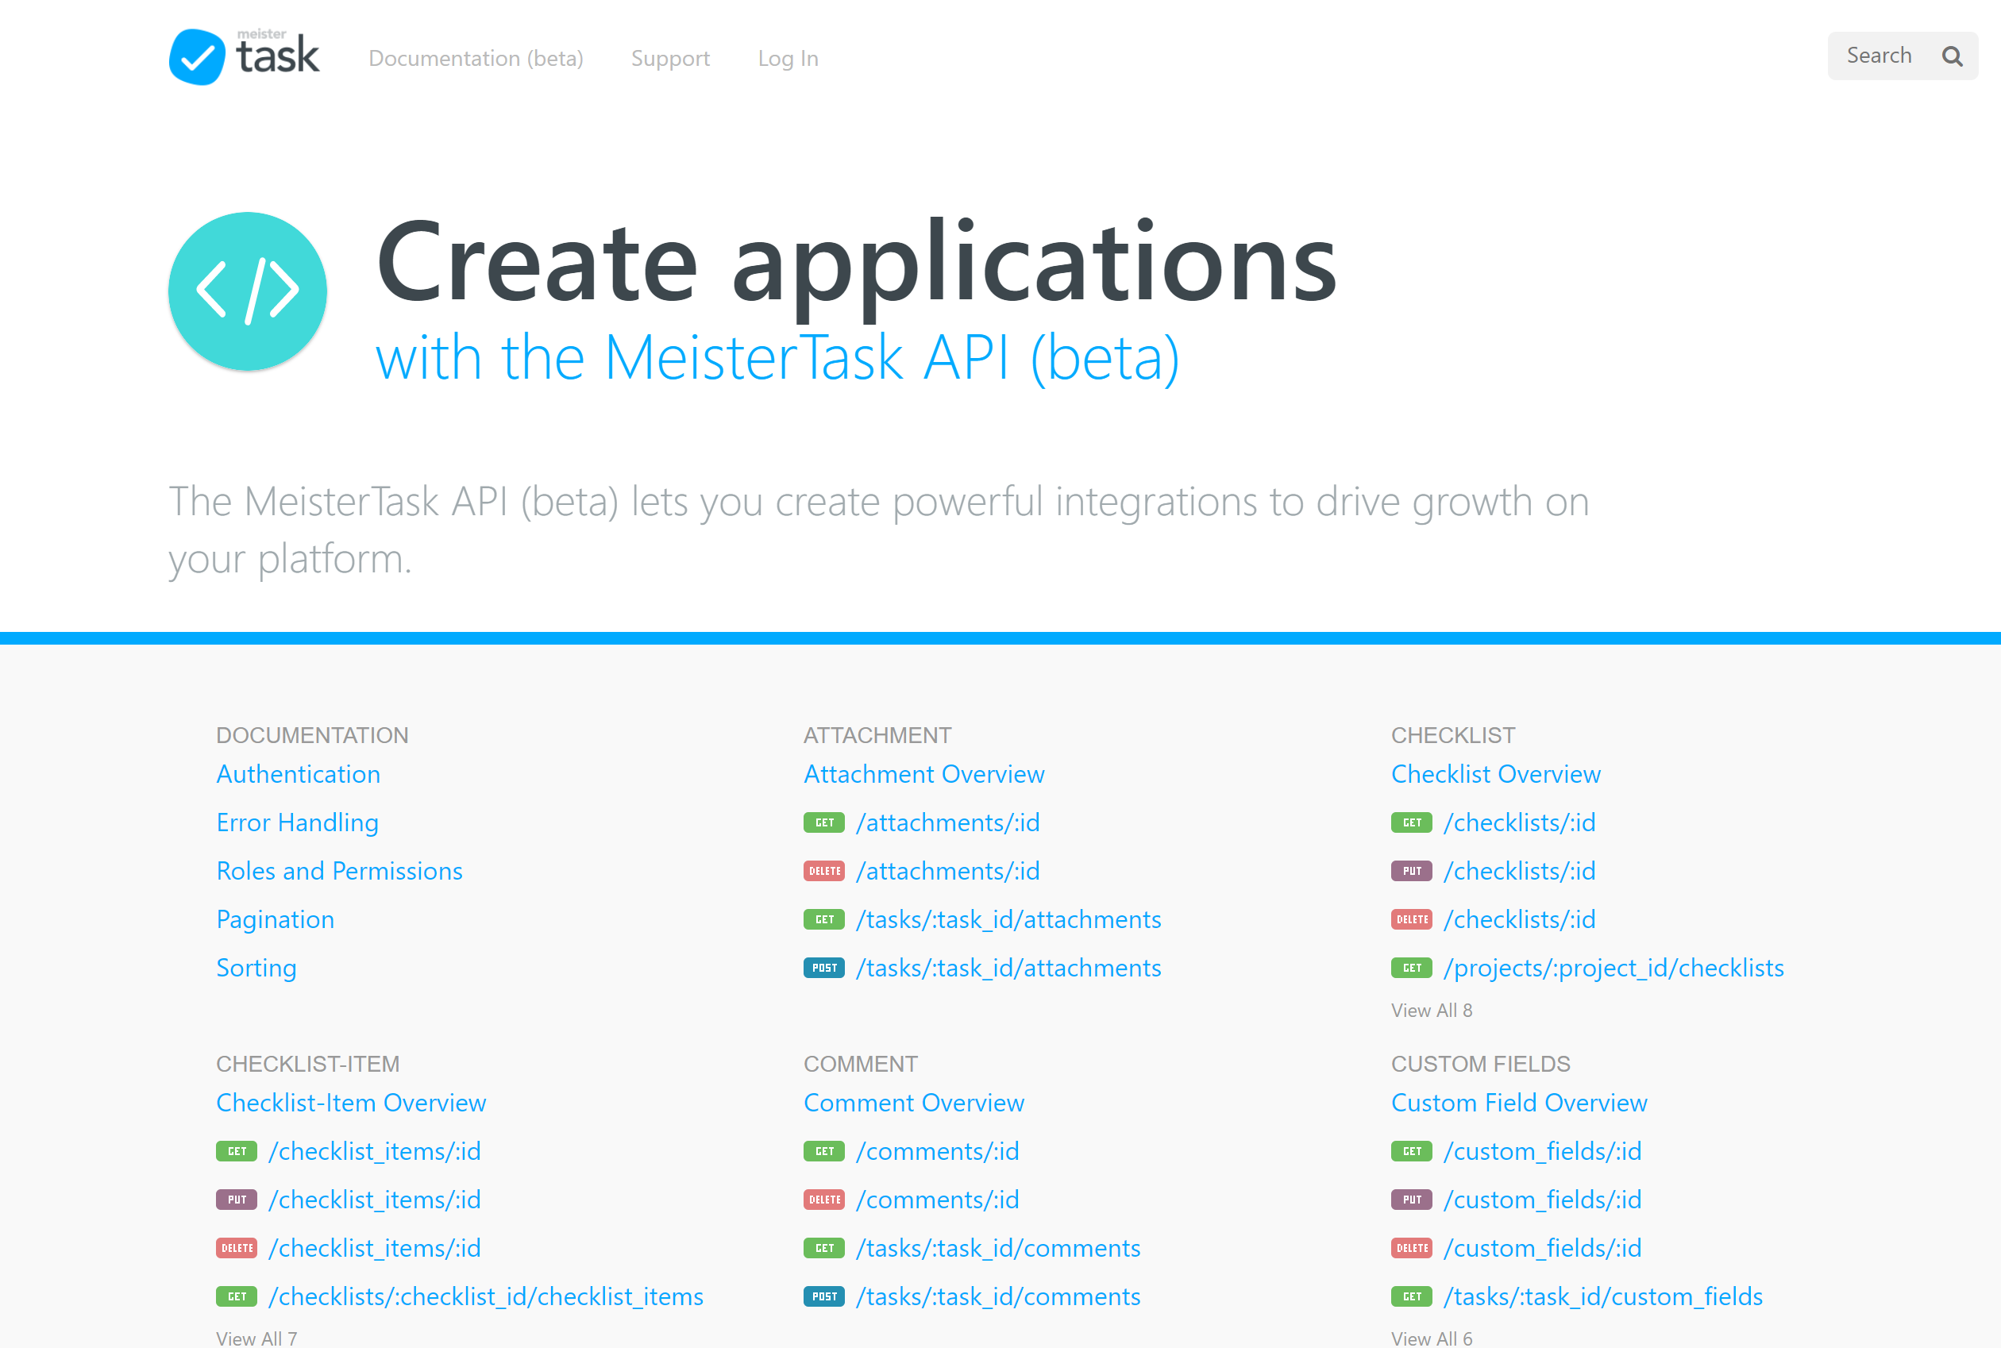Open the Authentication documentation
The image size is (2001, 1348).
pyautogui.click(x=298, y=774)
